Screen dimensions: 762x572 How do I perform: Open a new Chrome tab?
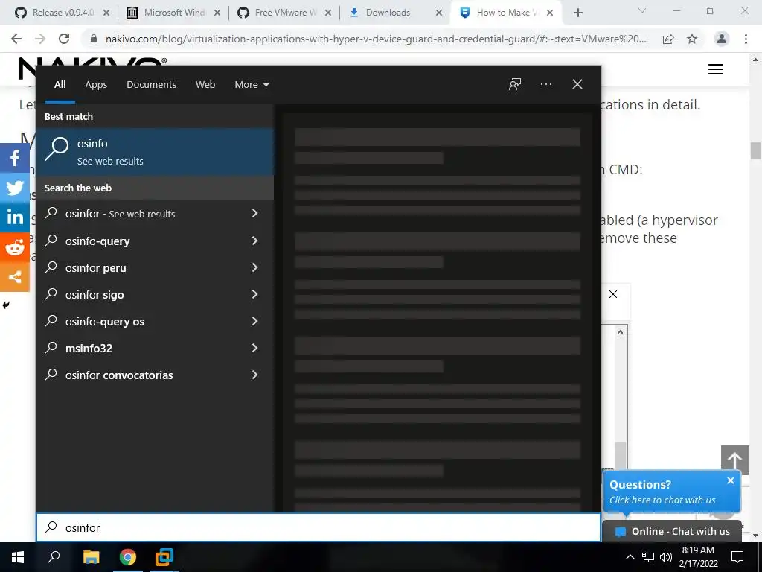[577, 13]
